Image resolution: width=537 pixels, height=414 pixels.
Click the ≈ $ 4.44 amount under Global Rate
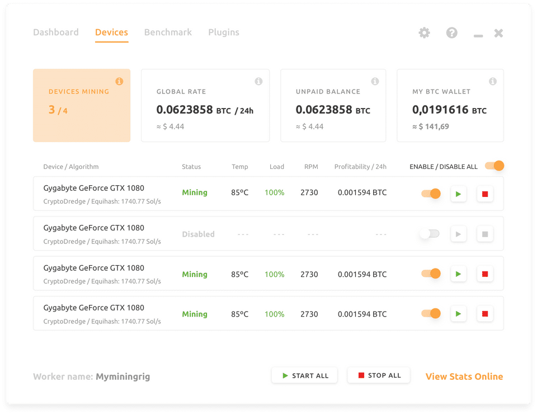pos(170,126)
